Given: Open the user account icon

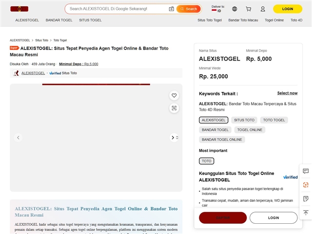Looking at the screenshot, I should 263,9.
